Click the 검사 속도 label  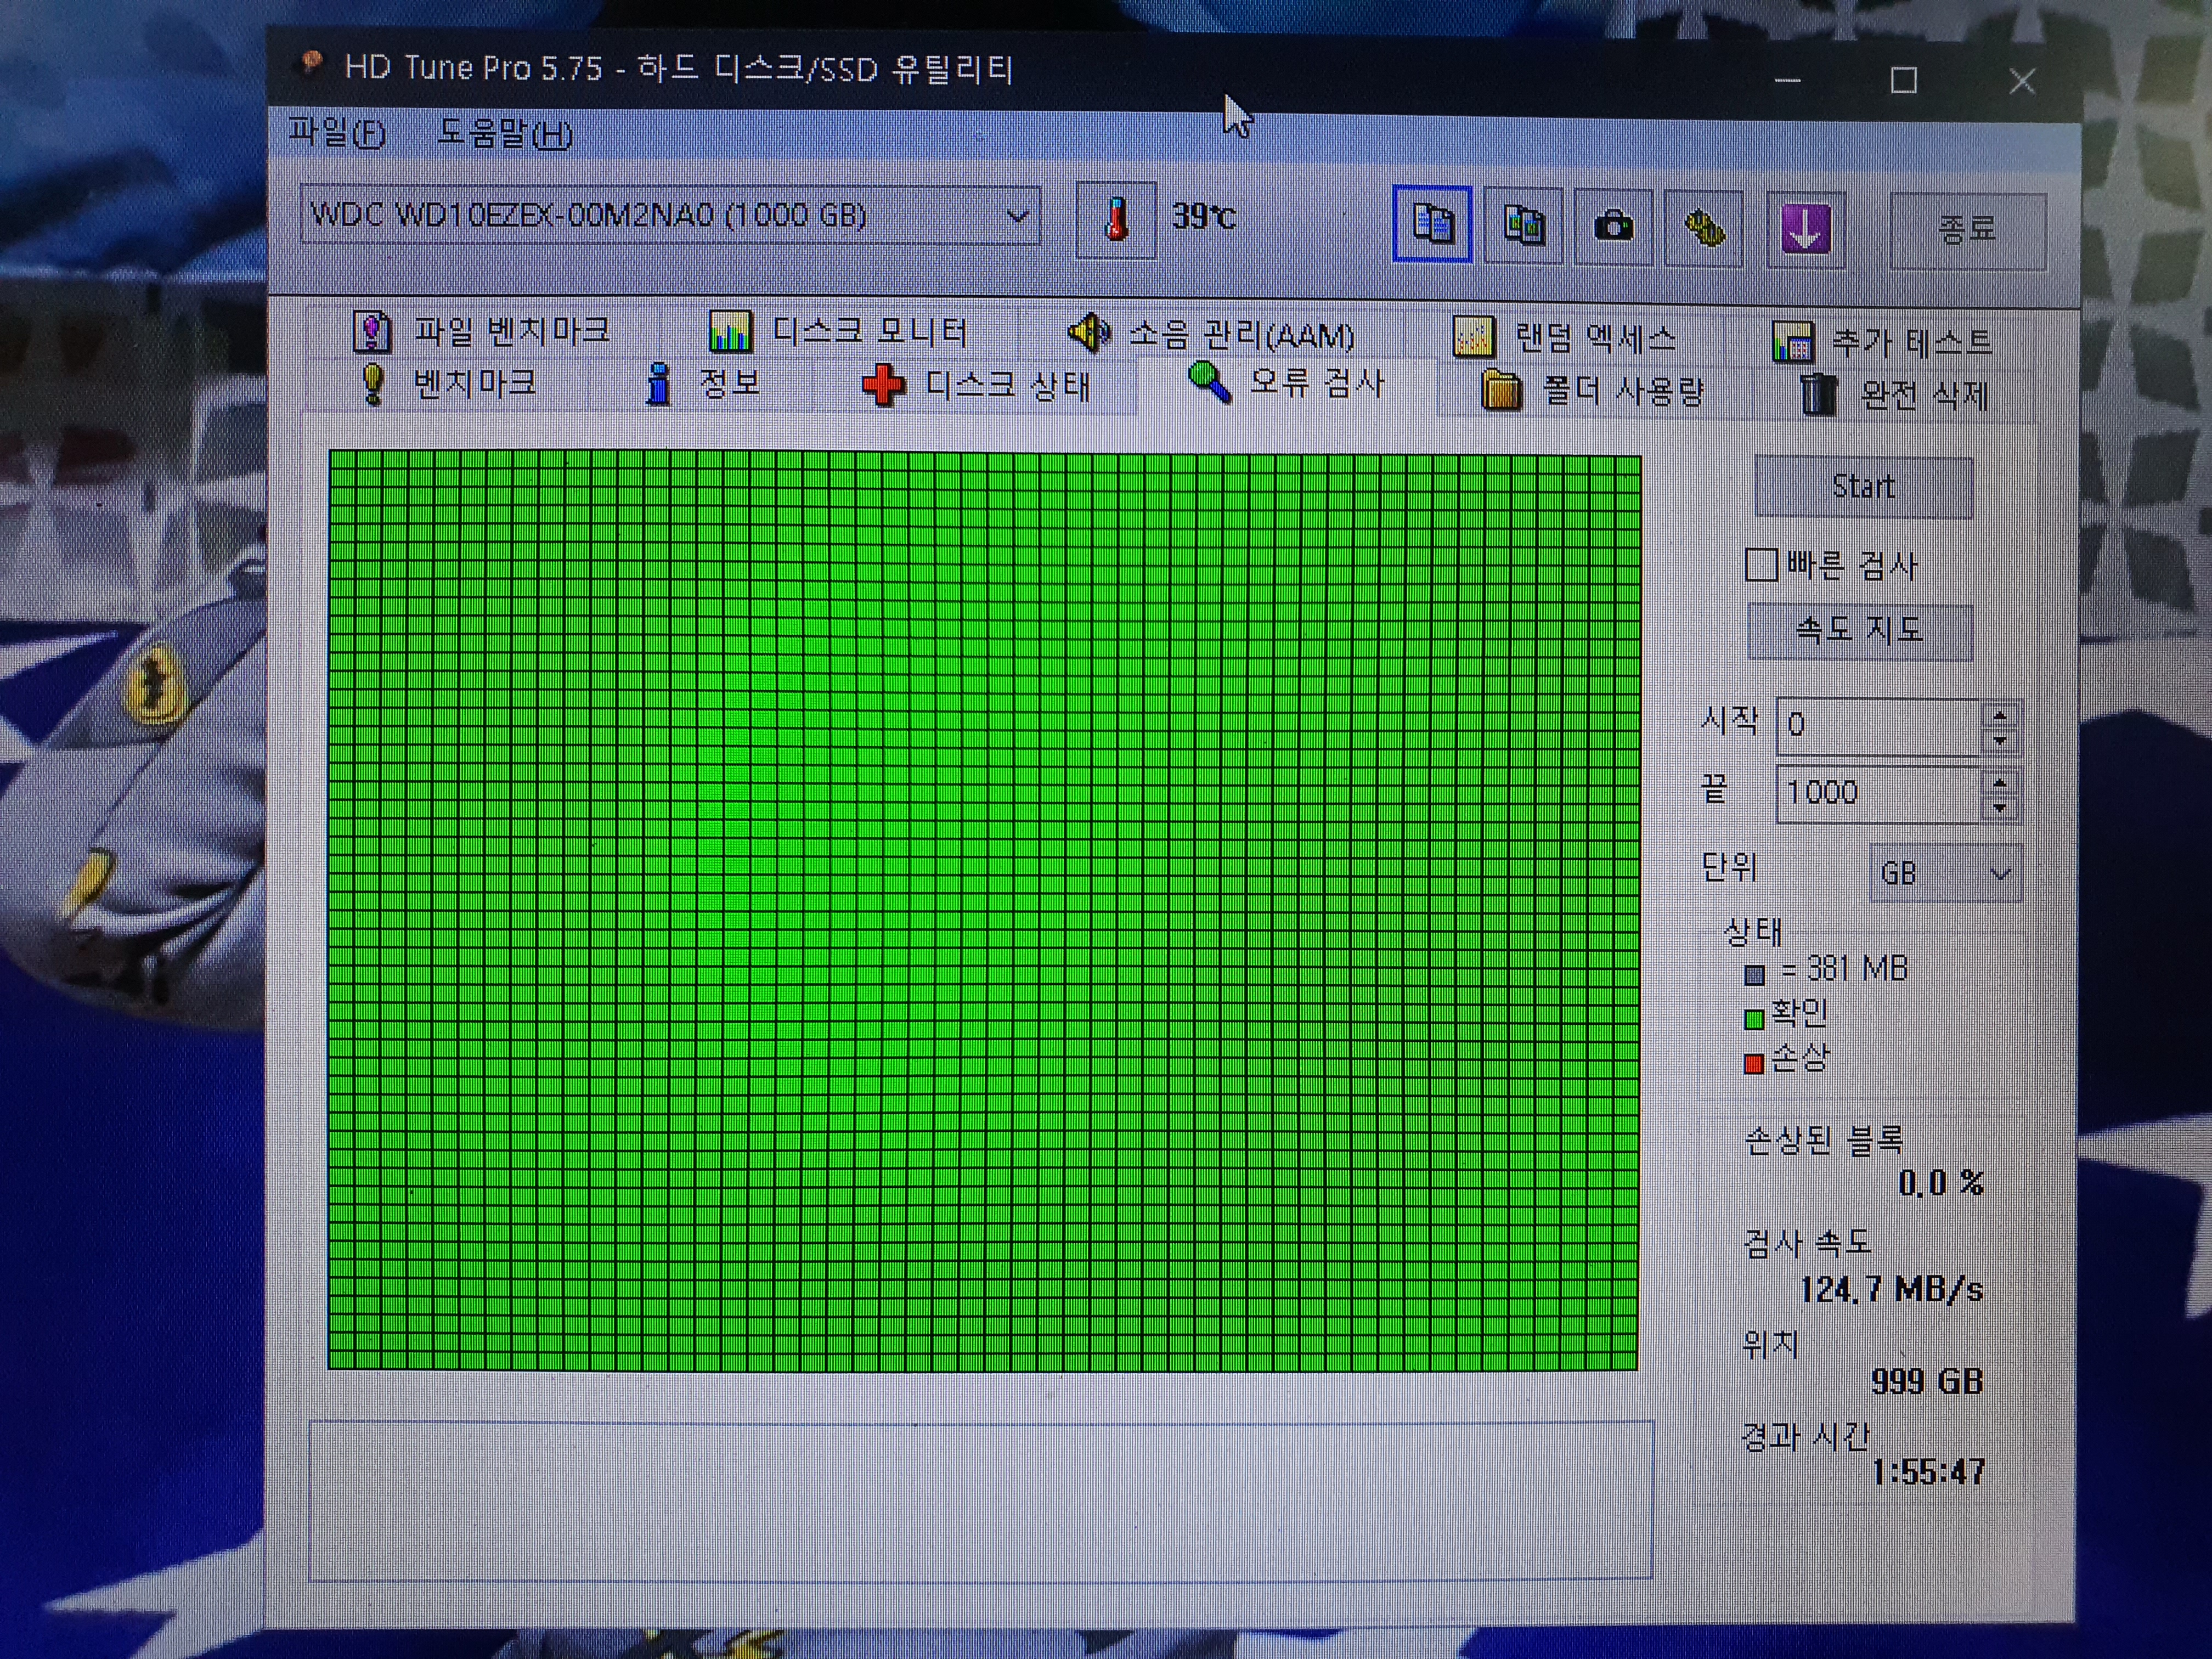1807,1243
